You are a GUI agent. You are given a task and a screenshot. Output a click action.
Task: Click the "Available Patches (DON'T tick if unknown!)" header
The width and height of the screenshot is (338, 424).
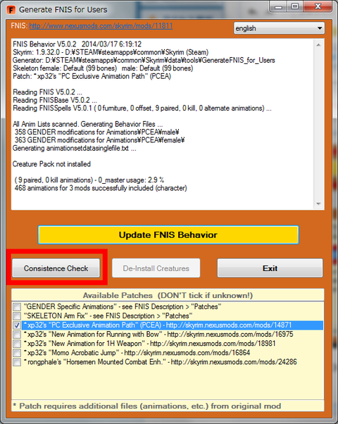click(168, 295)
